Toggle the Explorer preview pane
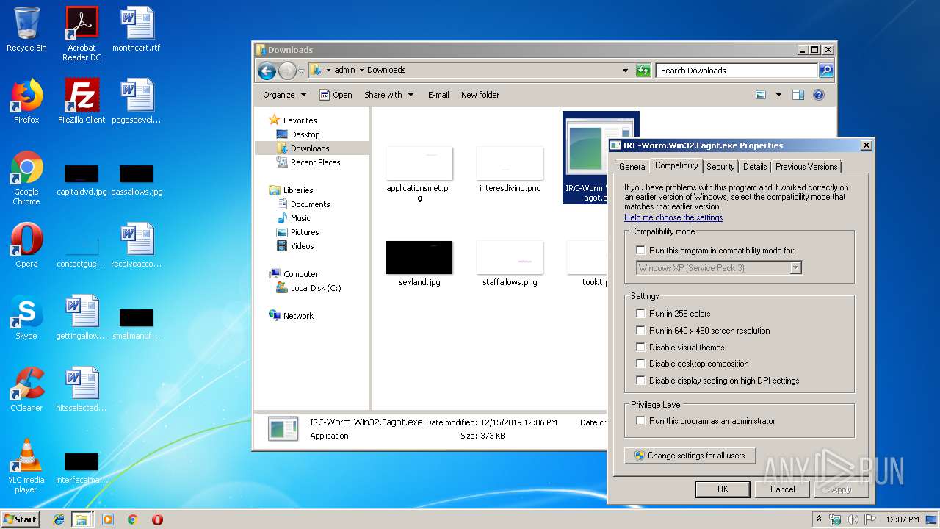 pyautogui.click(x=798, y=95)
